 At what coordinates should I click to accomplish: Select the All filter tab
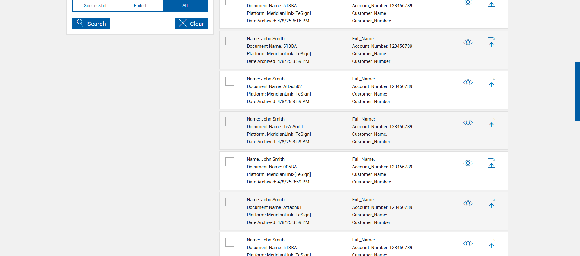pos(185,6)
